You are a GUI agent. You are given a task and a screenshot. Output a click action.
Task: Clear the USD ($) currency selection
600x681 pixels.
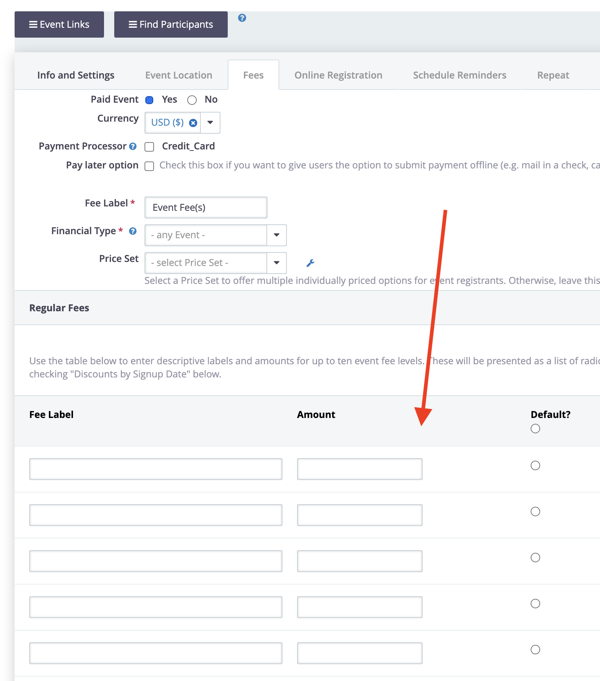(193, 123)
